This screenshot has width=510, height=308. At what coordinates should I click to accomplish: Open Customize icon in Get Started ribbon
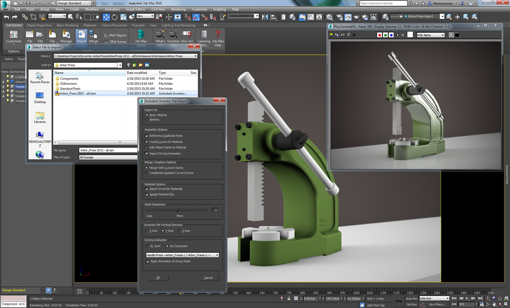[14, 36]
